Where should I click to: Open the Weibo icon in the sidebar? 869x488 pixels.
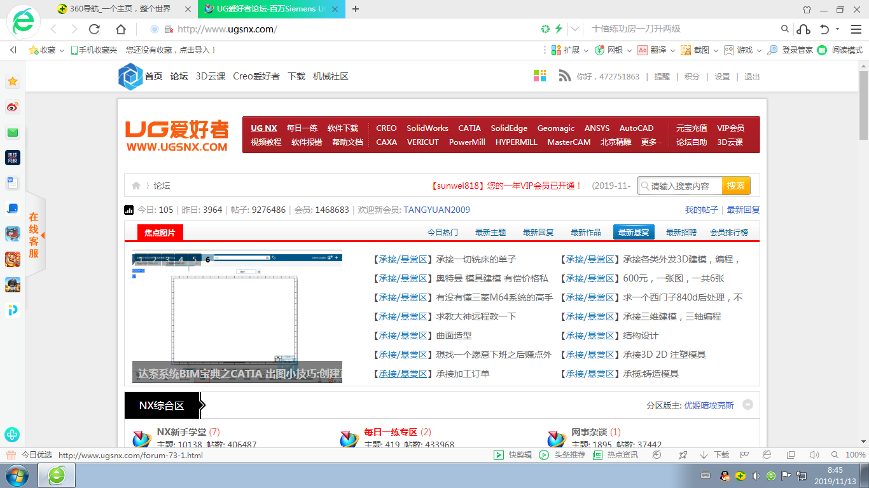[13, 107]
